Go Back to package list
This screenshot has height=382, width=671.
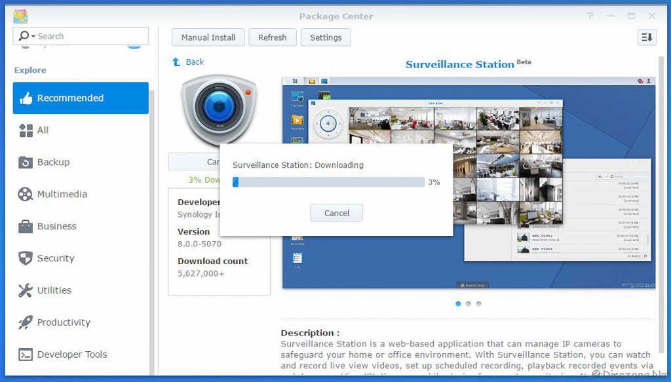(195, 62)
